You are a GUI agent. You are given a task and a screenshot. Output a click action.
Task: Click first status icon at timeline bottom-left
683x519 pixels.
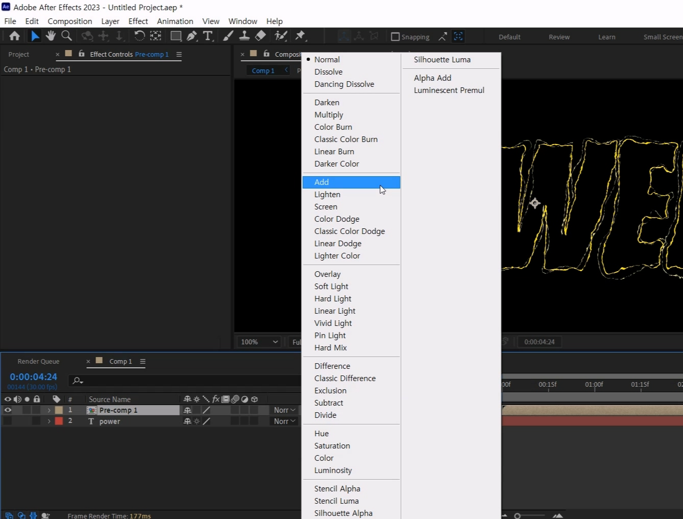[9, 515]
